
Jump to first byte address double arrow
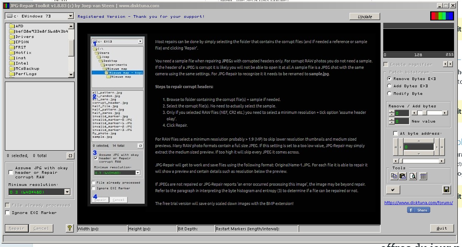[396, 147]
